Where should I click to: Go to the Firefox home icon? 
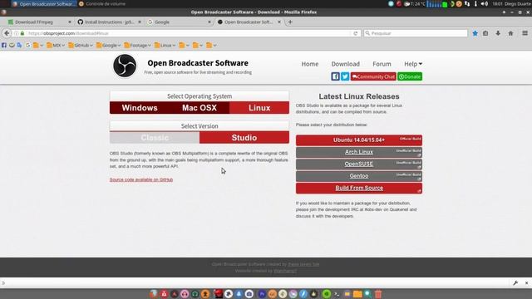pyautogui.click(x=510, y=33)
